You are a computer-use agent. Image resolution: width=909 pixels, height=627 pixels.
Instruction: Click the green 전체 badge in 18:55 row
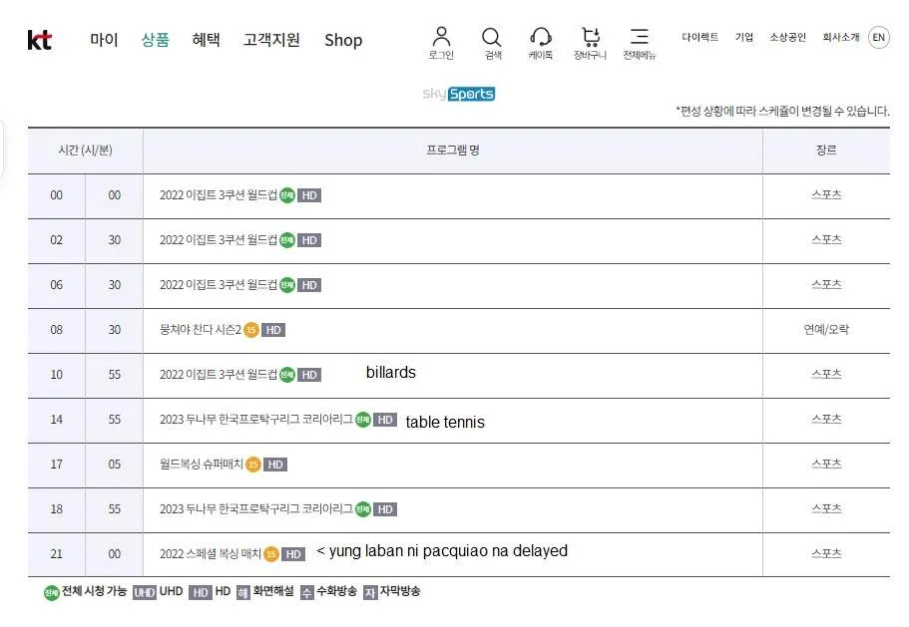pyautogui.click(x=363, y=509)
